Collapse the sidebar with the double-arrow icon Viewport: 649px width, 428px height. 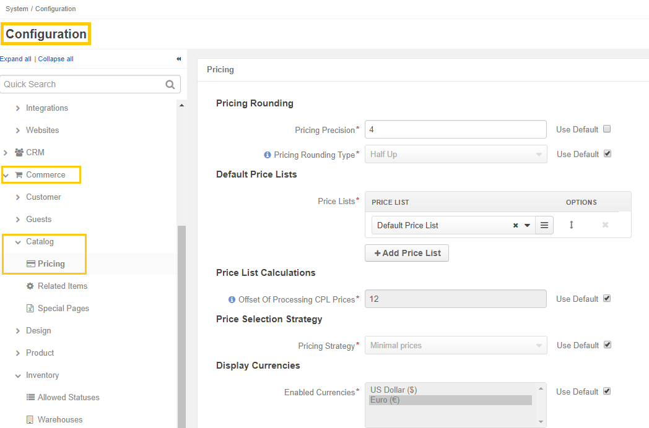click(x=179, y=59)
